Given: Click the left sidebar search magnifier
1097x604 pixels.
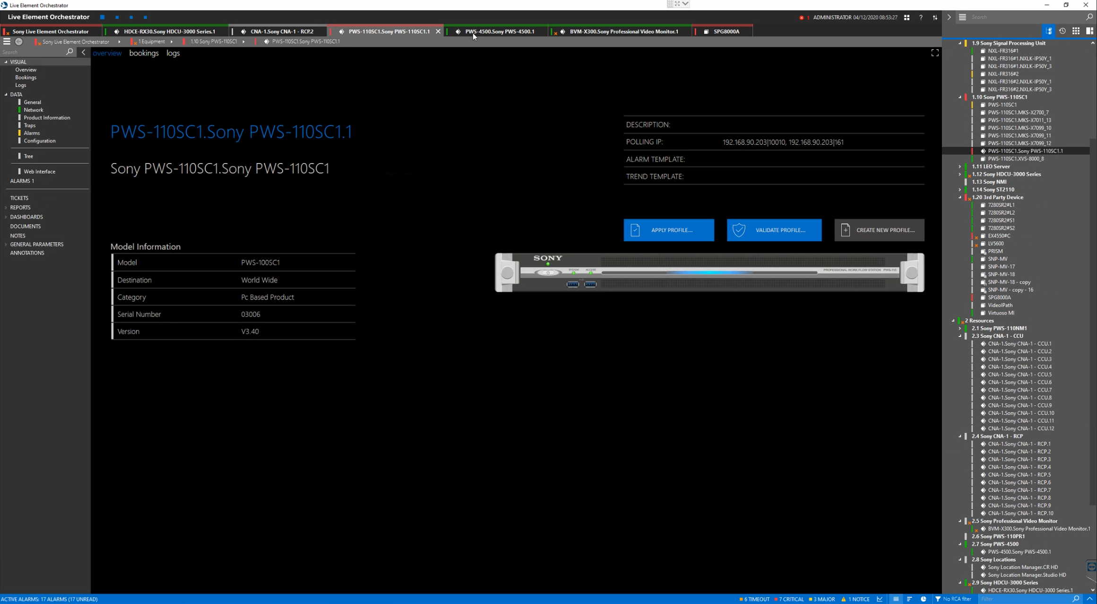Looking at the screenshot, I should tap(69, 52).
